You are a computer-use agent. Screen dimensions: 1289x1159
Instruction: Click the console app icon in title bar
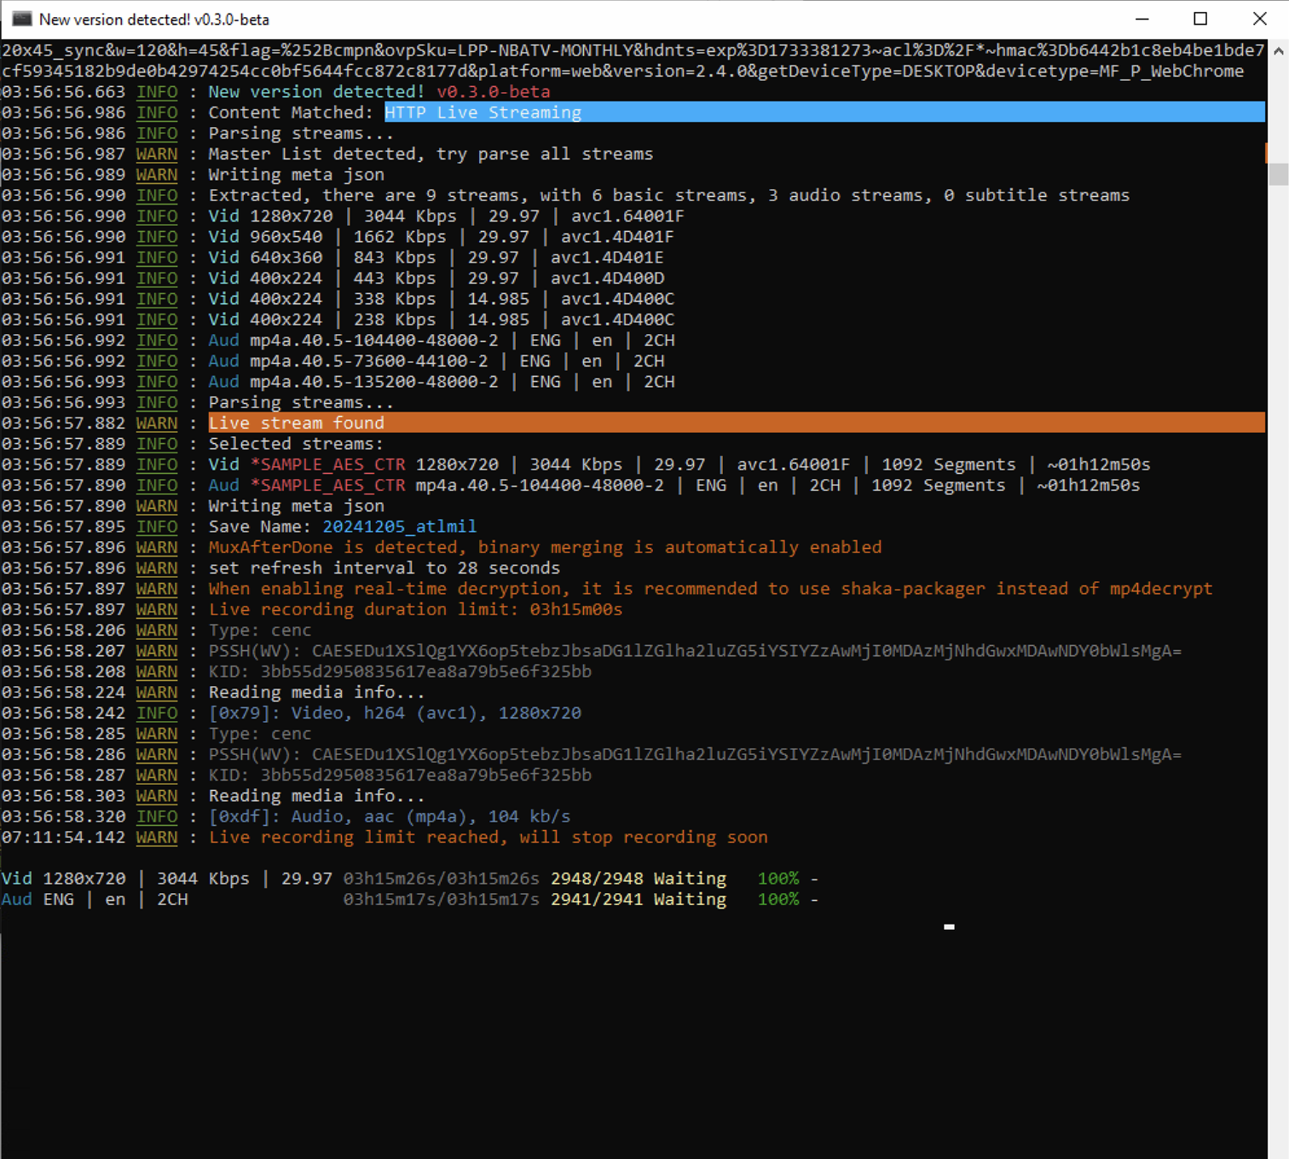point(21,19)
